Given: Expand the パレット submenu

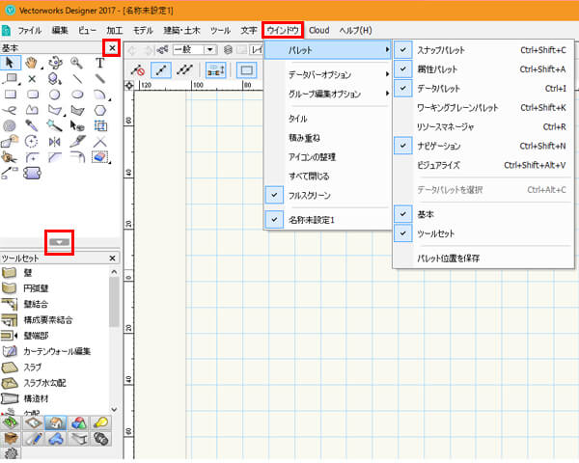Looking at the screenshot, I should coord(327,50).
